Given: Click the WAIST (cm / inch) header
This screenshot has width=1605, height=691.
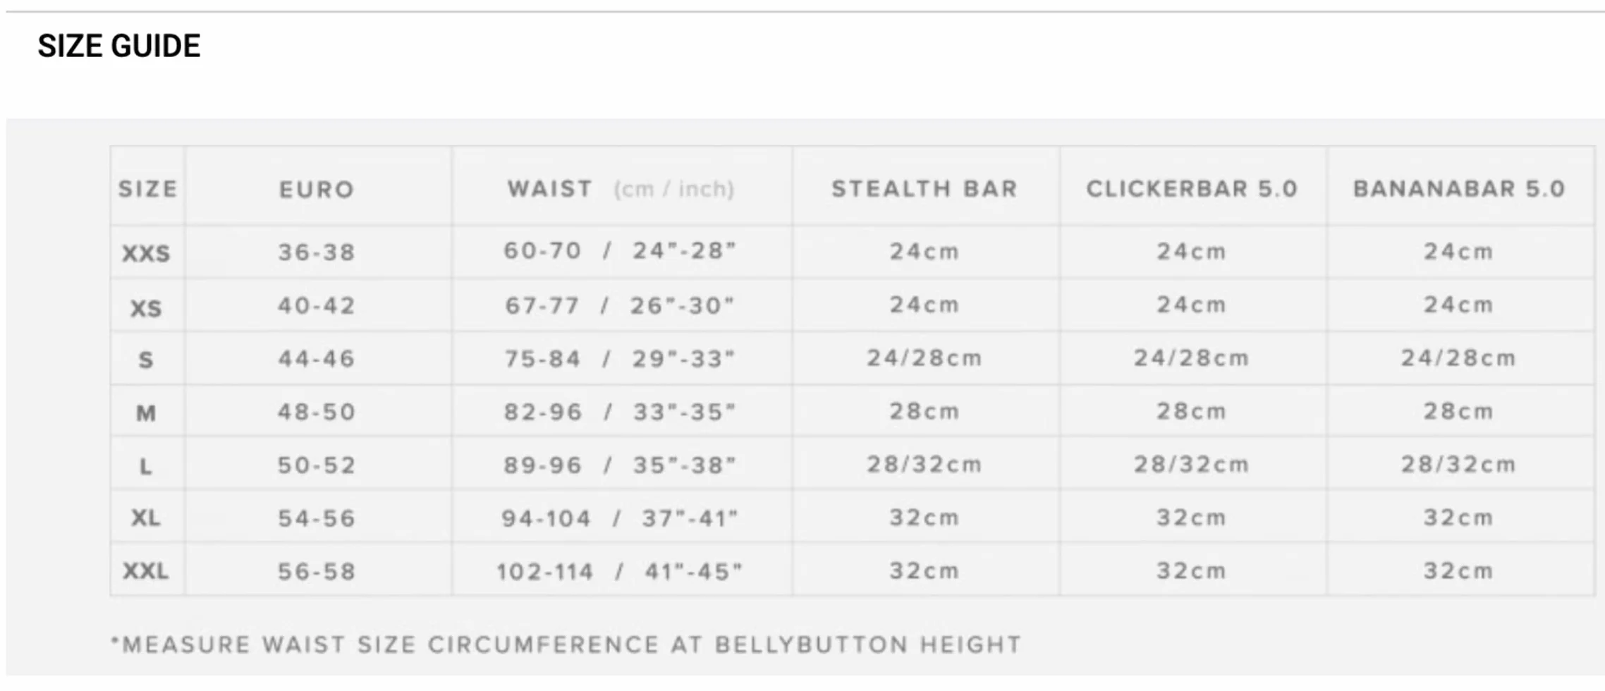Looking at the screenshot, I should point(621,189).
